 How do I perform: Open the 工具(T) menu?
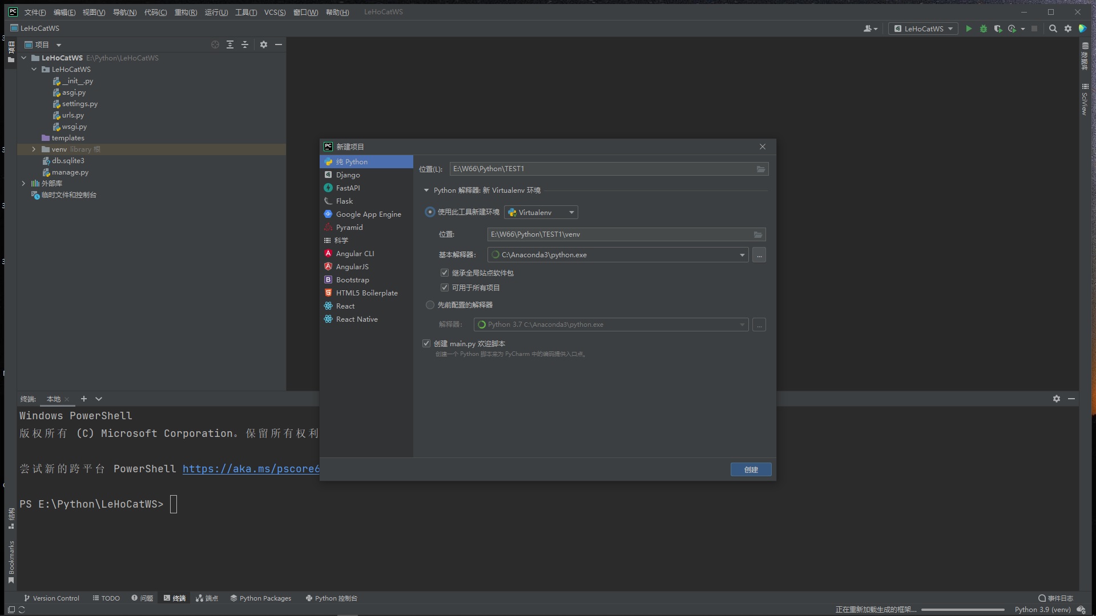click(246, 12)
